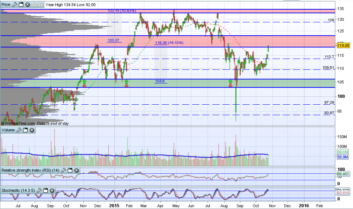
Task: Open Price panel settings wrench
Action: tap(14, 4)
